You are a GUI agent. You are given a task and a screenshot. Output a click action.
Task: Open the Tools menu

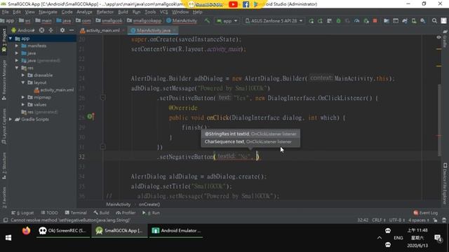coord(150,12)
